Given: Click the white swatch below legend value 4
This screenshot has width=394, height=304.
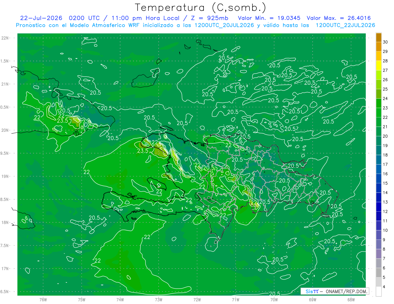Looking at the screenshot, I should (379, 292).
